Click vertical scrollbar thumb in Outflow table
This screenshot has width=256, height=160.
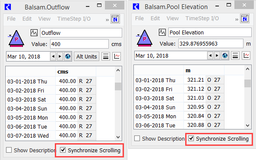pos(118,86)
